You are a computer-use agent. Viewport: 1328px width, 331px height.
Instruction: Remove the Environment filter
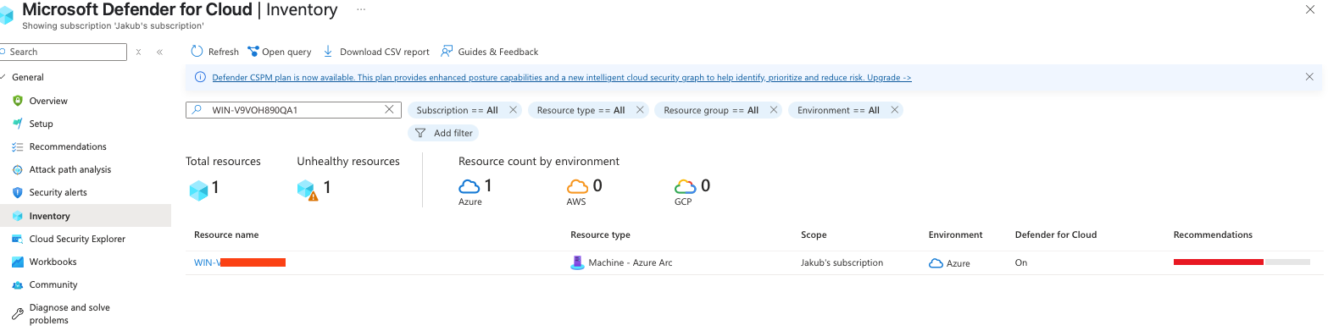pyautogui.click(x=895, y=110)
